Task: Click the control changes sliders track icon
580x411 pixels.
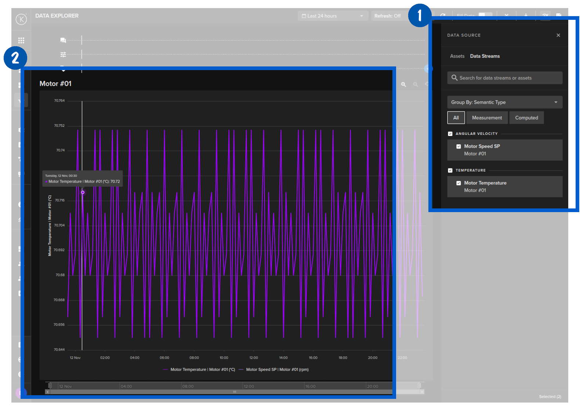Action: click(63, 55)
